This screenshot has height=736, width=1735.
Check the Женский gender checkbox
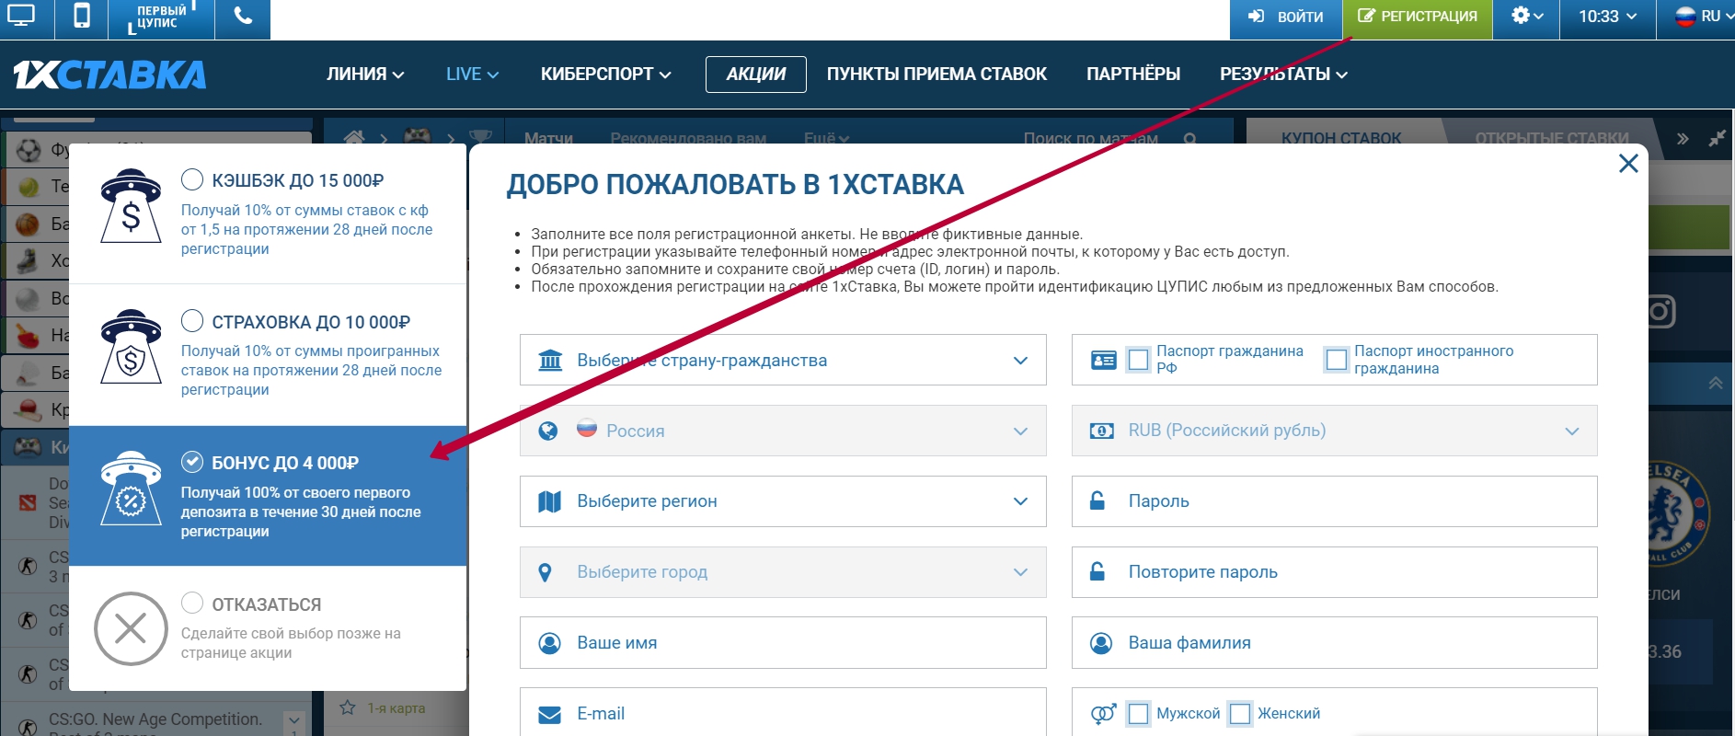click(1240, 714)
